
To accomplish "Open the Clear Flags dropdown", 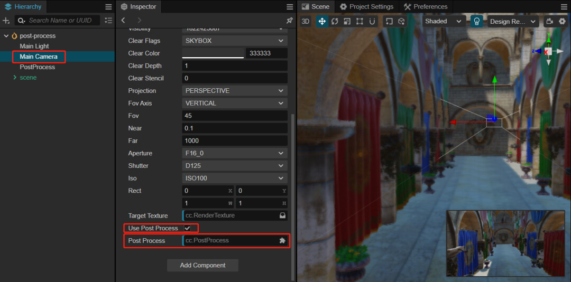I will point(235,41).
